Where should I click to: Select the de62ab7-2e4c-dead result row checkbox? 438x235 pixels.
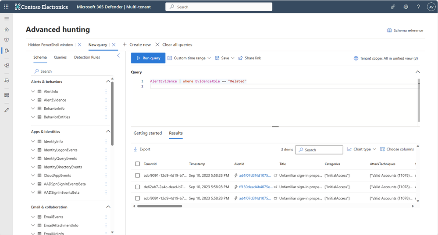click(x=137, y=187)
